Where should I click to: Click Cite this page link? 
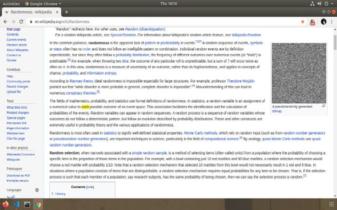[16, 139]
